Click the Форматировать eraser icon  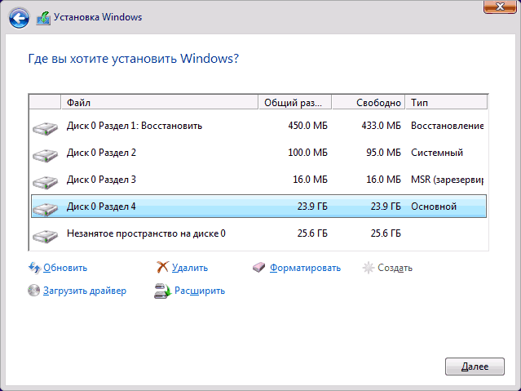pyautogui.click(x=260, y=267)
